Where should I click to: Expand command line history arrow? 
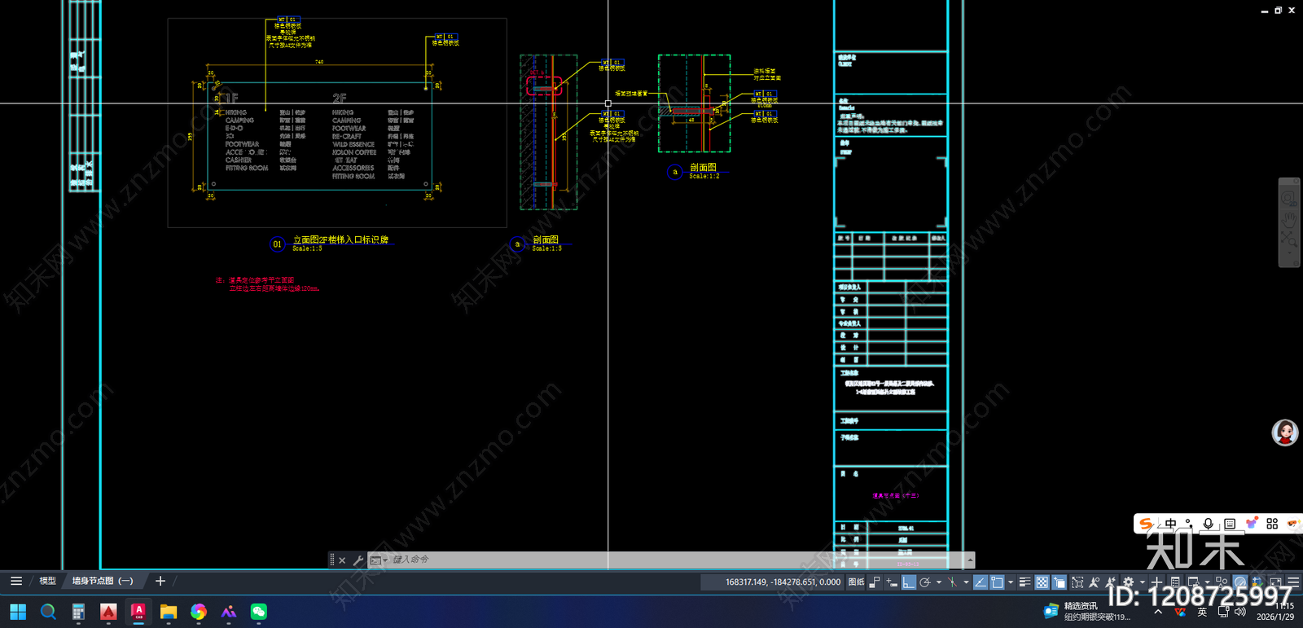pyautogui.click(x=970, y=560)
